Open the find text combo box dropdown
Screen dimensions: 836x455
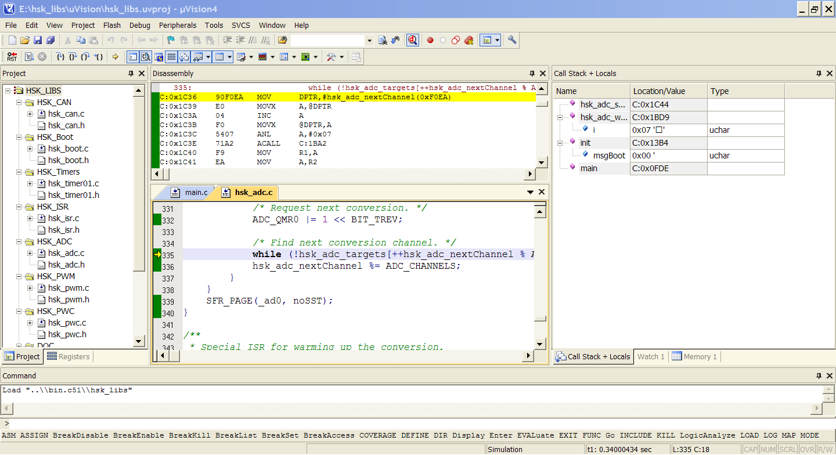(x=369, y=40)
